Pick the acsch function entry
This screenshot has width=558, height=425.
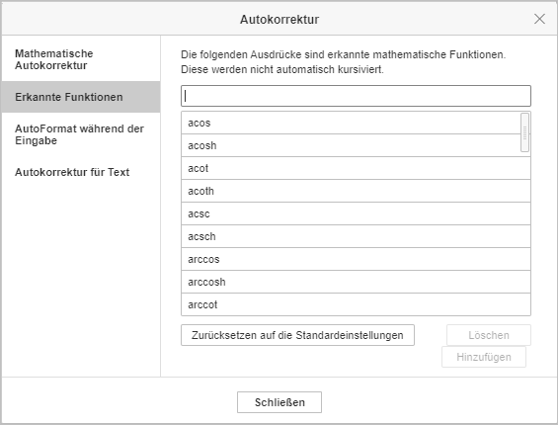point(356,236)
